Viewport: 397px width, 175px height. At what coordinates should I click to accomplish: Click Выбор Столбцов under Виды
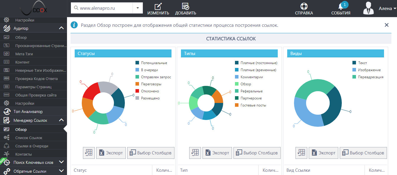(363, 153)
